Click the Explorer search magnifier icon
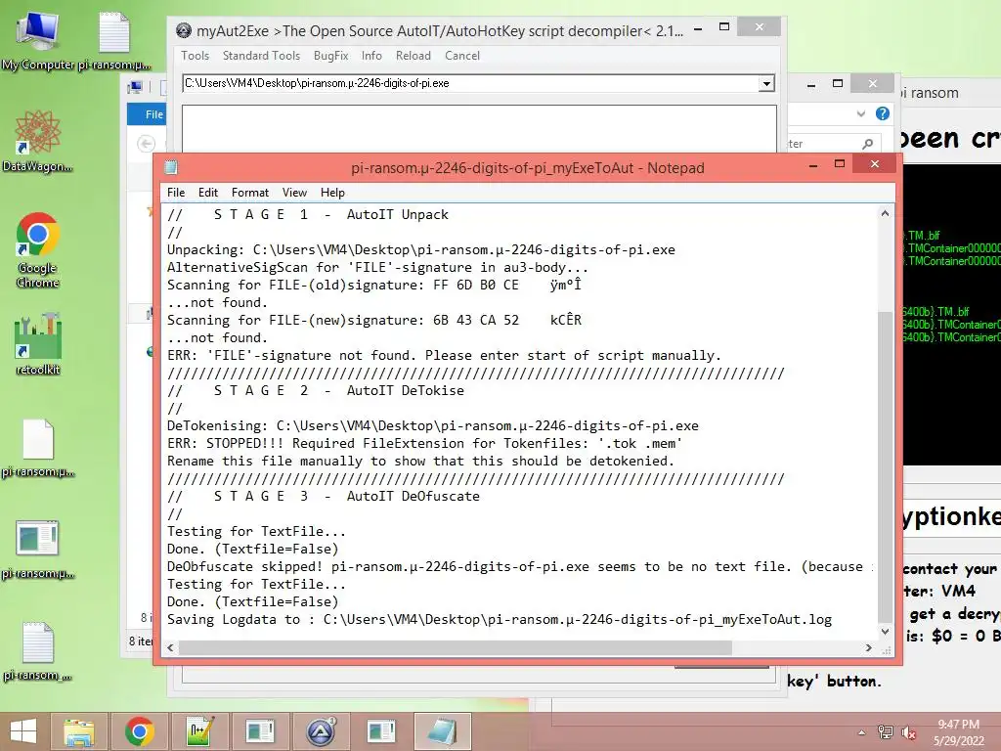The width and height of the screenshot is (1001, 751). pos(867,144)
